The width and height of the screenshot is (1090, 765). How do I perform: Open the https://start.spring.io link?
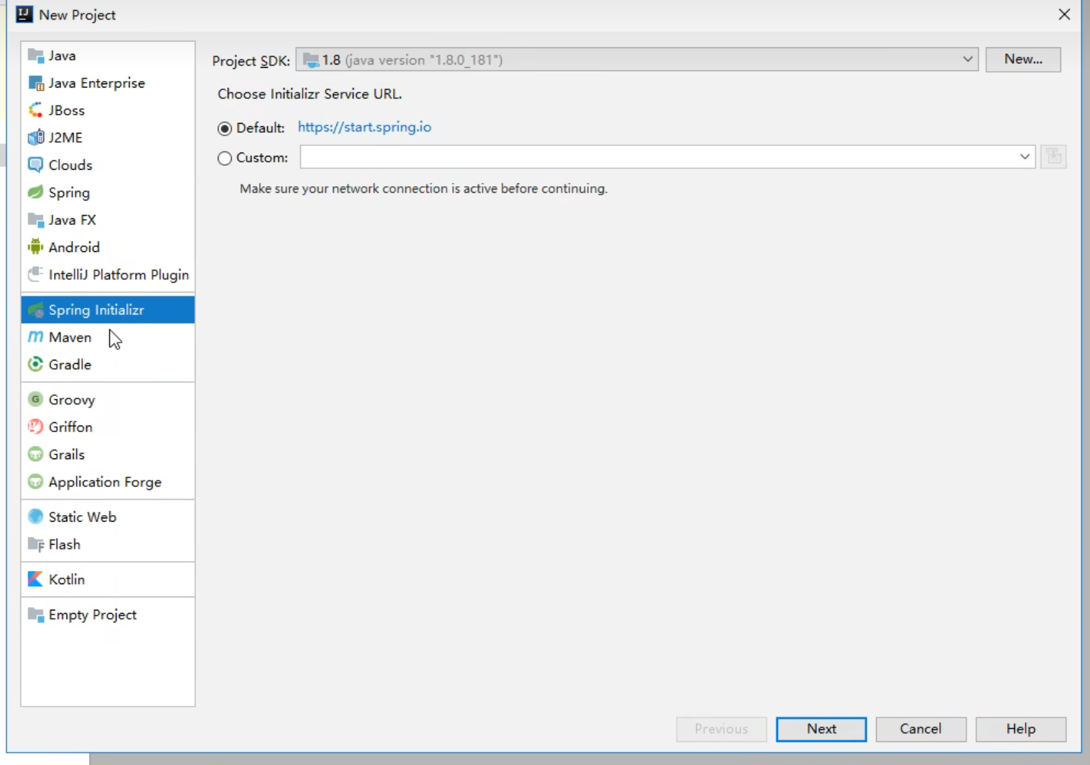[365, 127]
